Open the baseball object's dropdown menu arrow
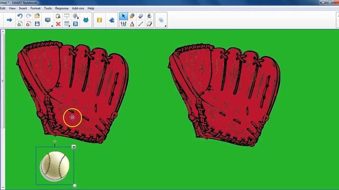This screenshot has width=339, height=190. (74, 147)
